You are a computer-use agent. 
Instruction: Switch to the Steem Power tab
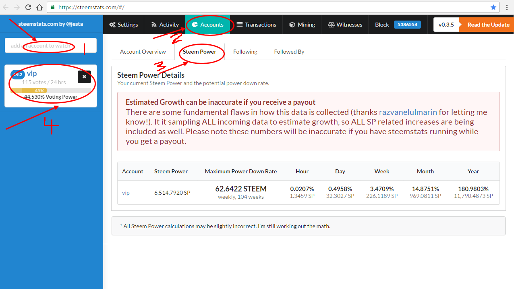pos(199,52)
